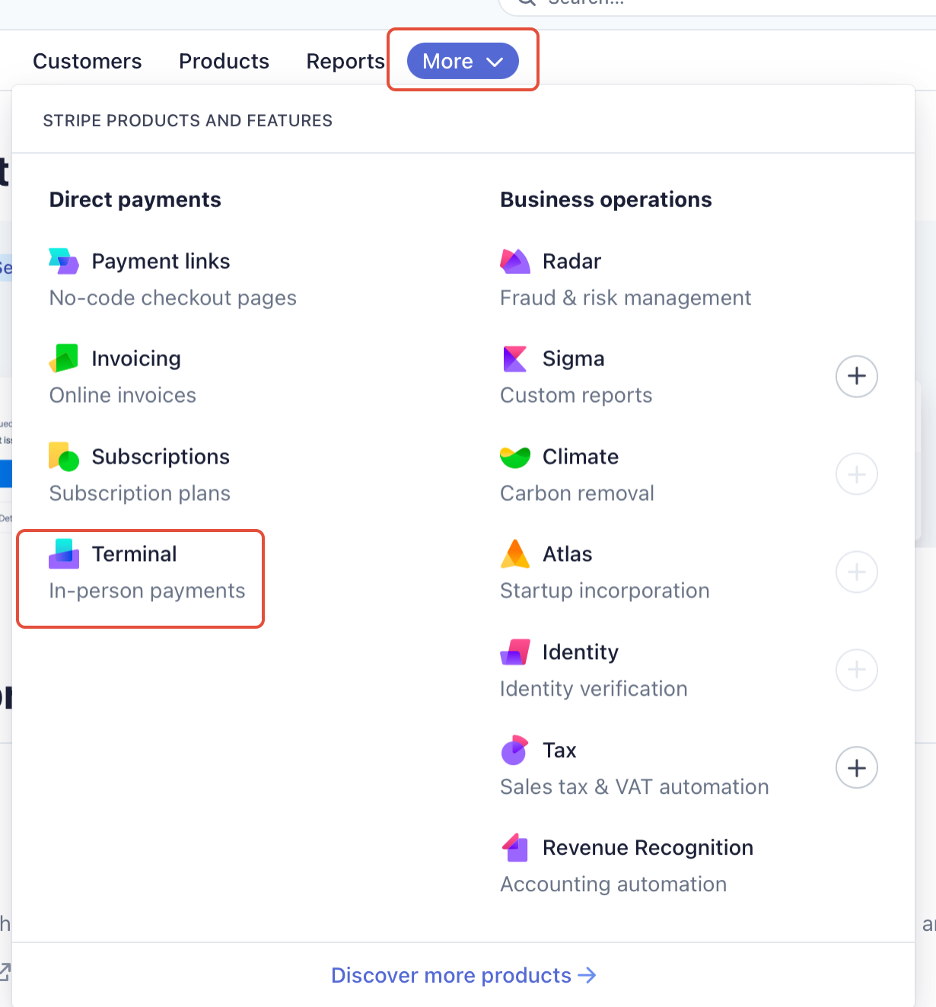Open Revenue Recognition product
The image size is (936, 1007).
(648, 848)
